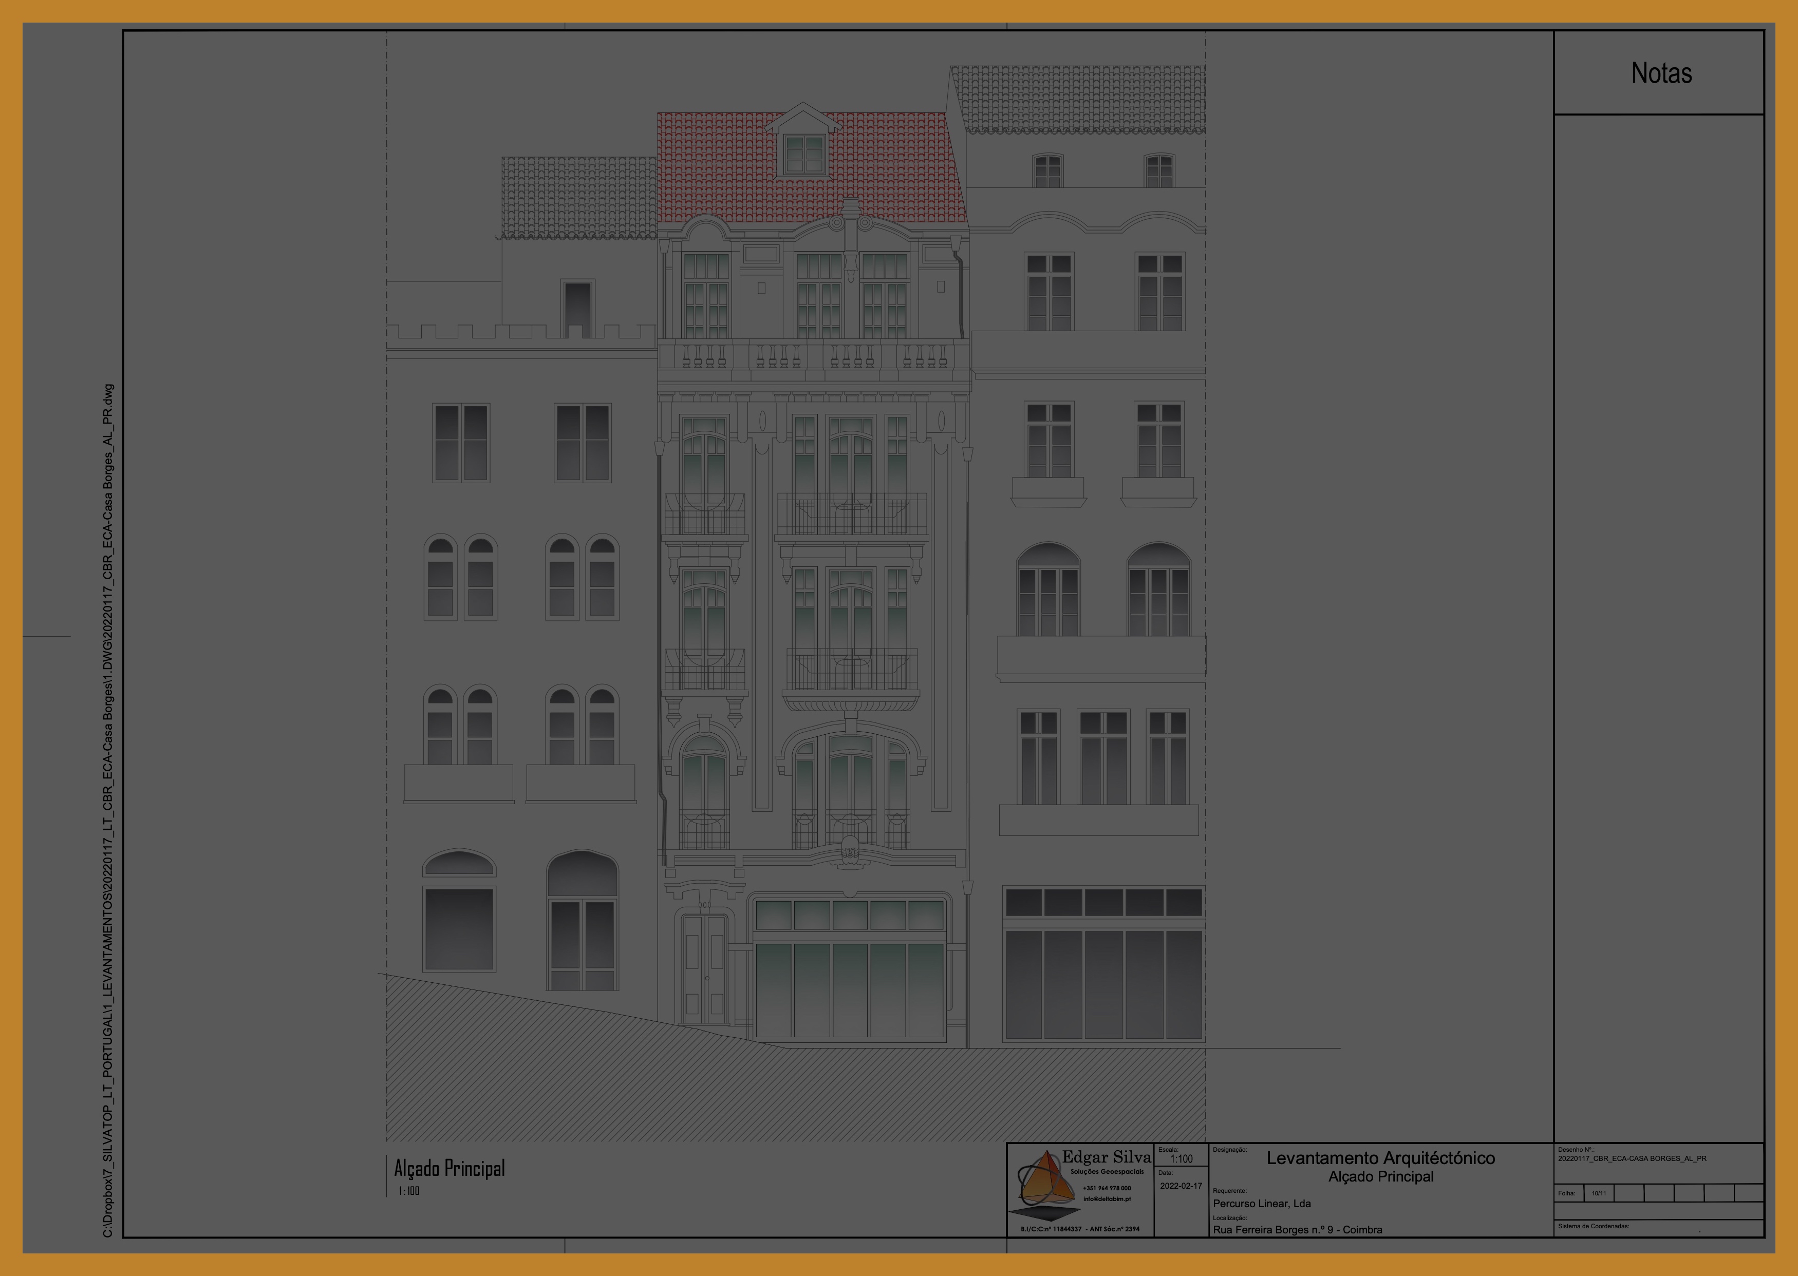
Task: Click the "Soluções Geoespaciais" tagline
Action: coord(1107,1171)
